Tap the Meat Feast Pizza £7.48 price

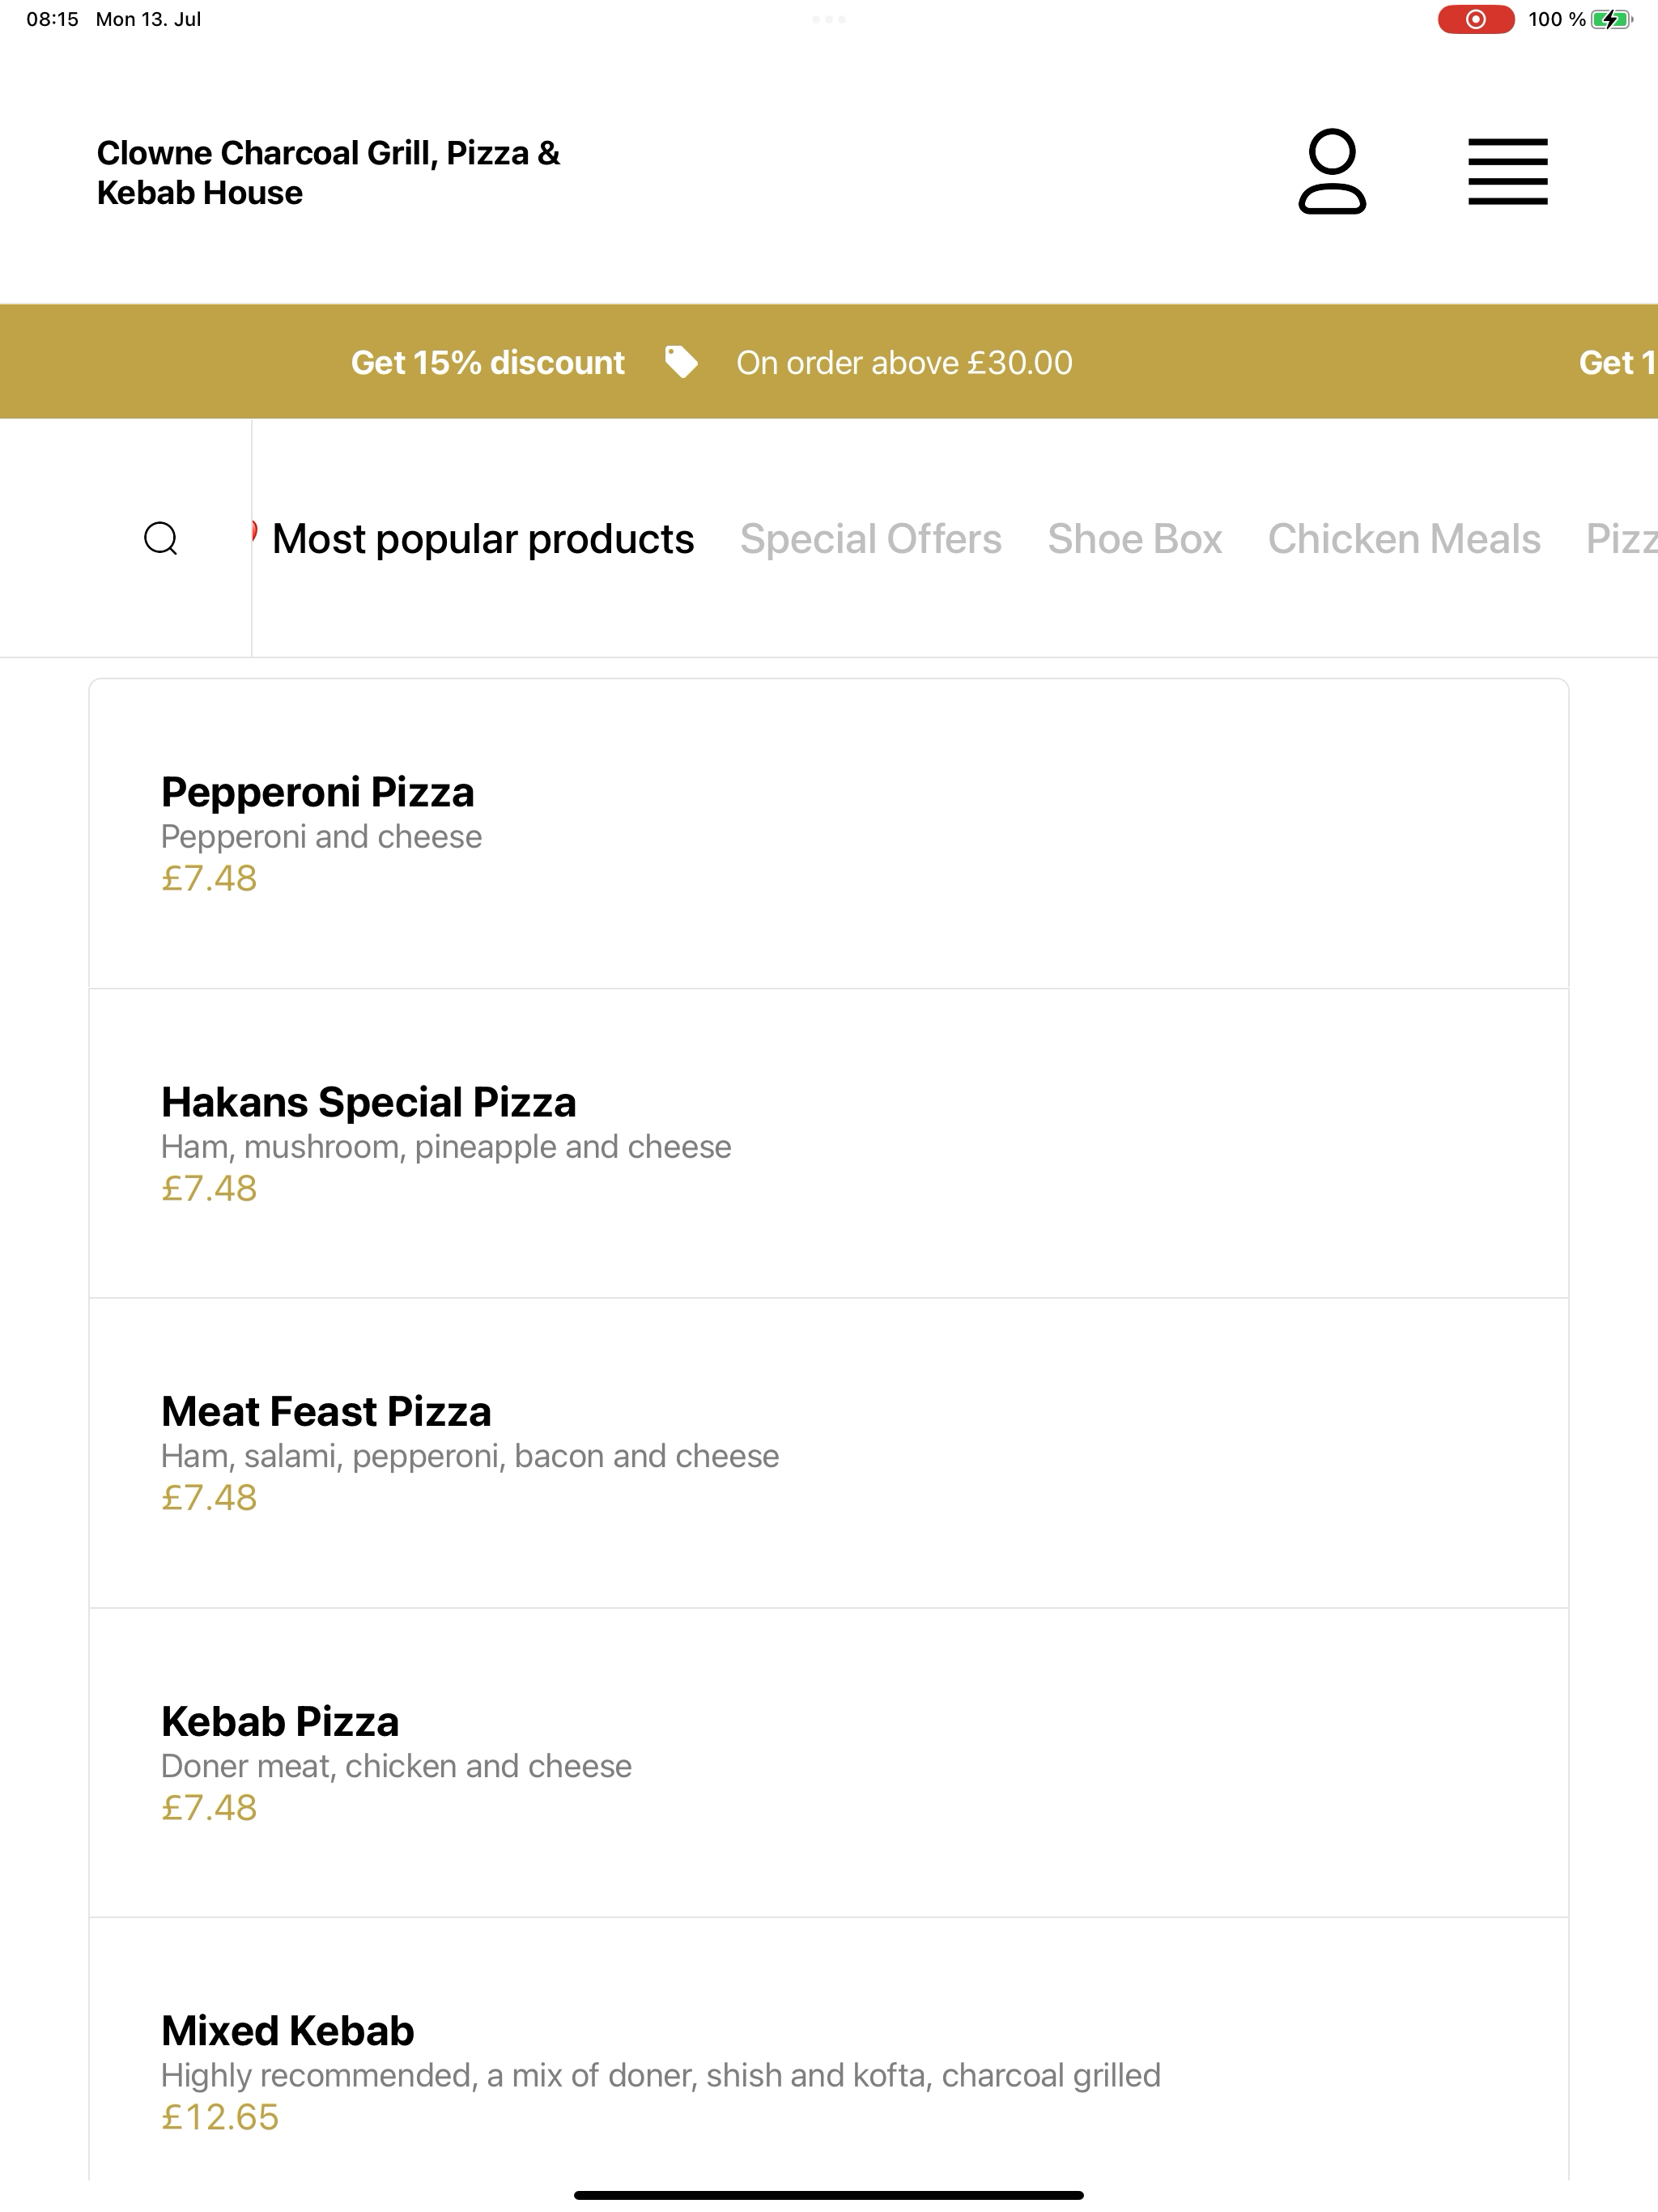click(x=209, y=1497)
